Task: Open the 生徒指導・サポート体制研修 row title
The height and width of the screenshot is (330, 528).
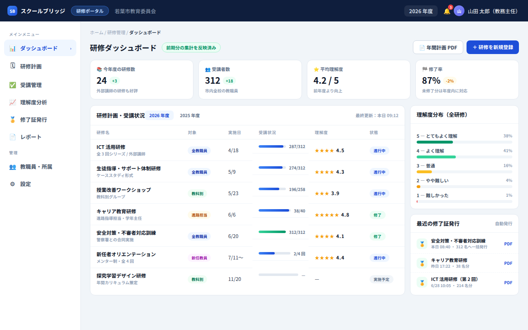Action: coord(129,169)
